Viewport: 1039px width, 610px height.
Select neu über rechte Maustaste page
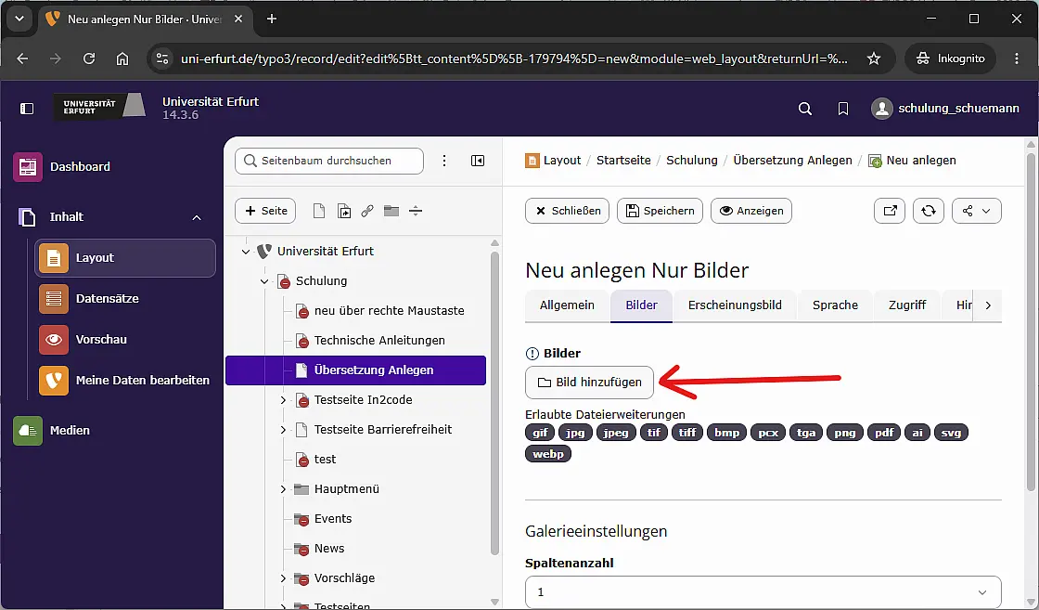(389, 311)
